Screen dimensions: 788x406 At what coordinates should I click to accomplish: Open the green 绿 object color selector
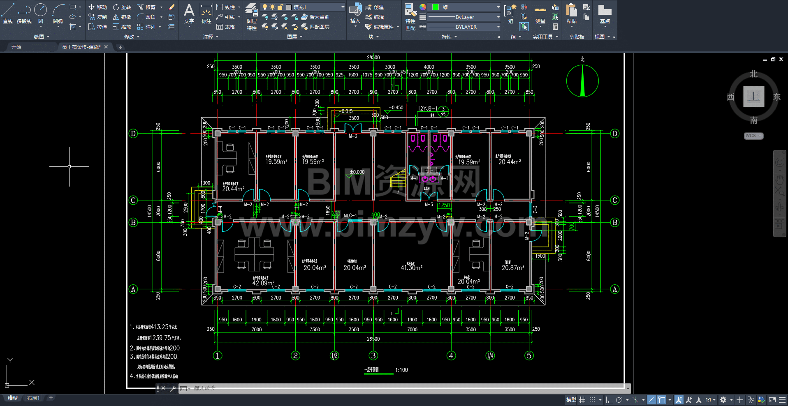(x=464, y=7)
